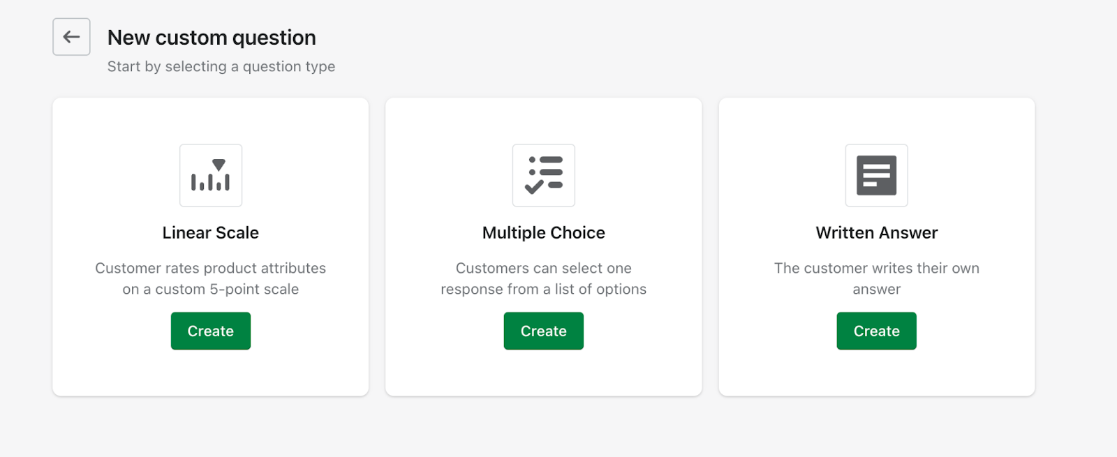
Task: Create a Multiple Choice question
Action: pos(544,331)
